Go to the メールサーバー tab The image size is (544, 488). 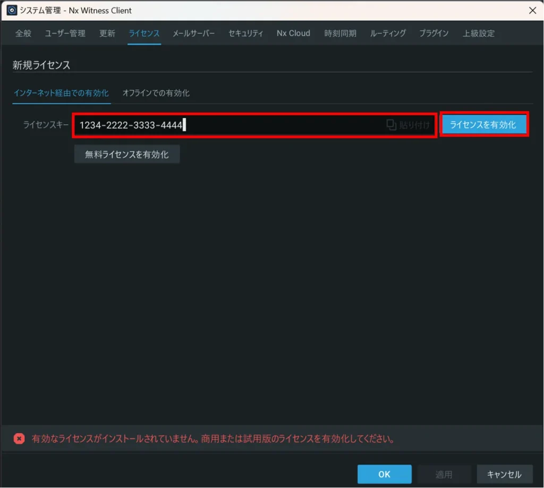click(x=194, y=33)
